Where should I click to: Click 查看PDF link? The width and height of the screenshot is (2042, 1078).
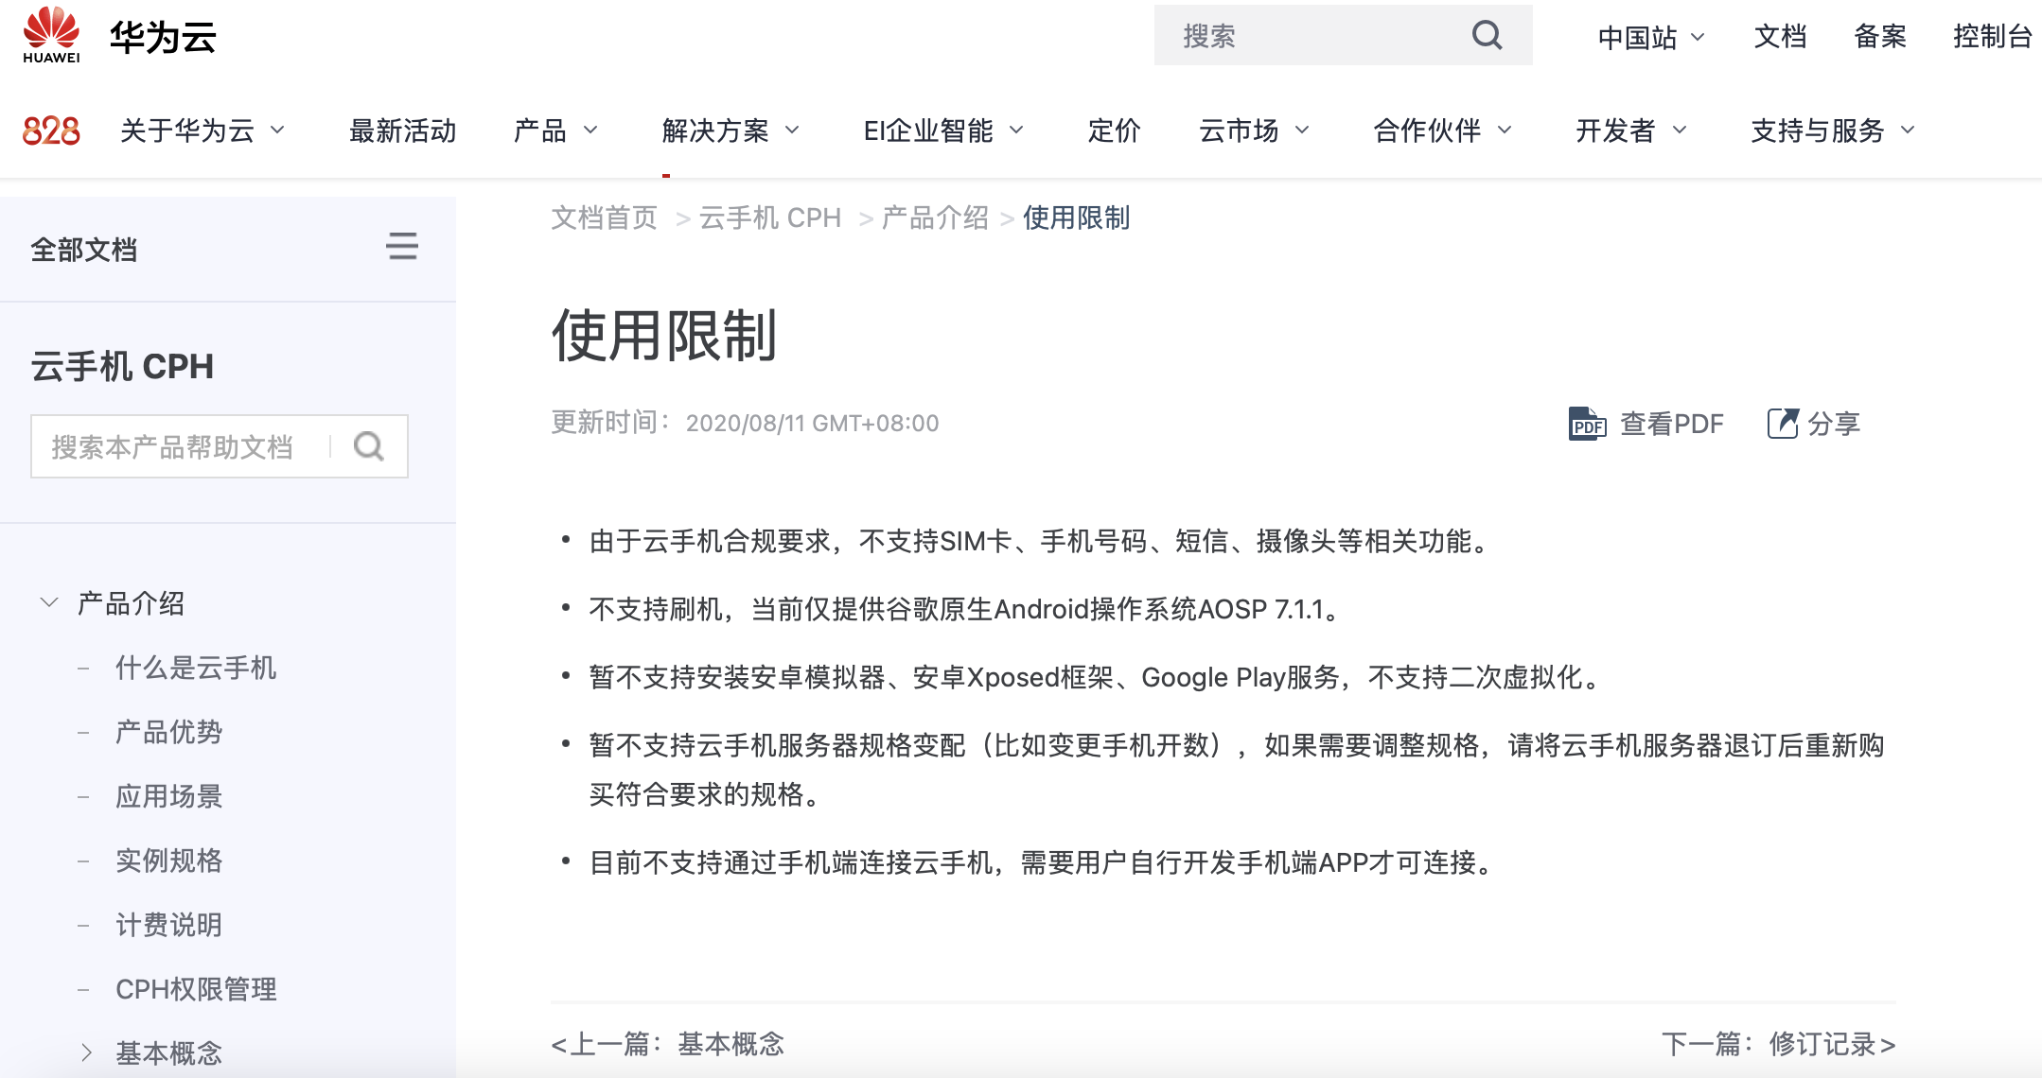[x=1671, y=424]
